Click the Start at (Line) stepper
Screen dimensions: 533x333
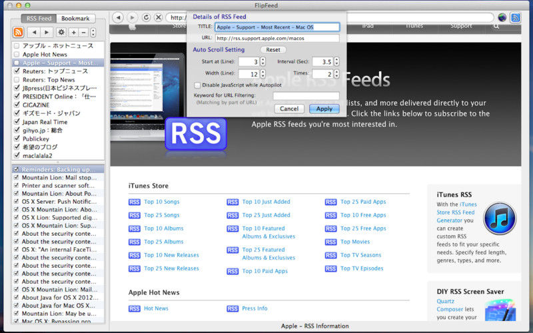[x=263, y=61]
